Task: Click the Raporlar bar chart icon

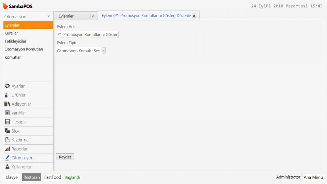Action: click(x=7, y=149)
